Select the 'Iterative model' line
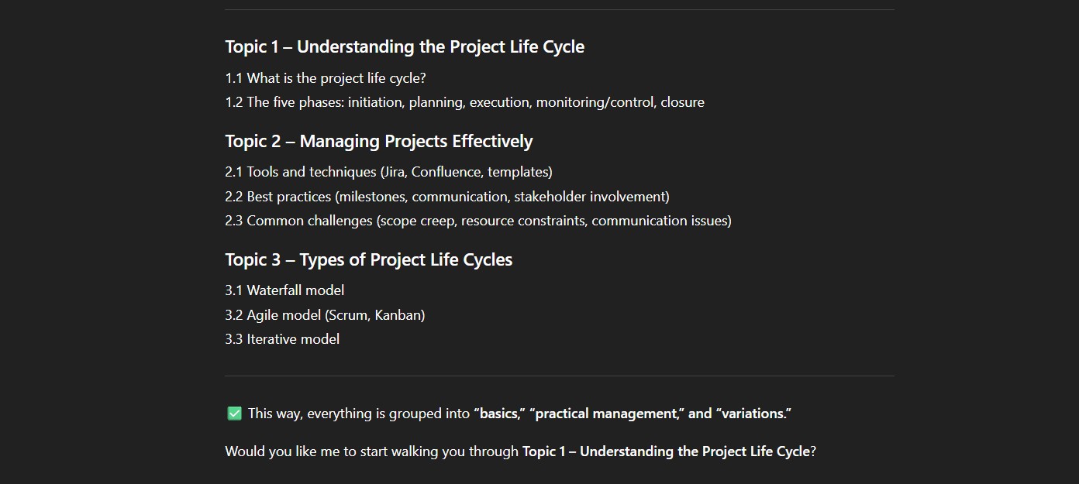Screen dimensions: 1079x484 click(282, 339)
